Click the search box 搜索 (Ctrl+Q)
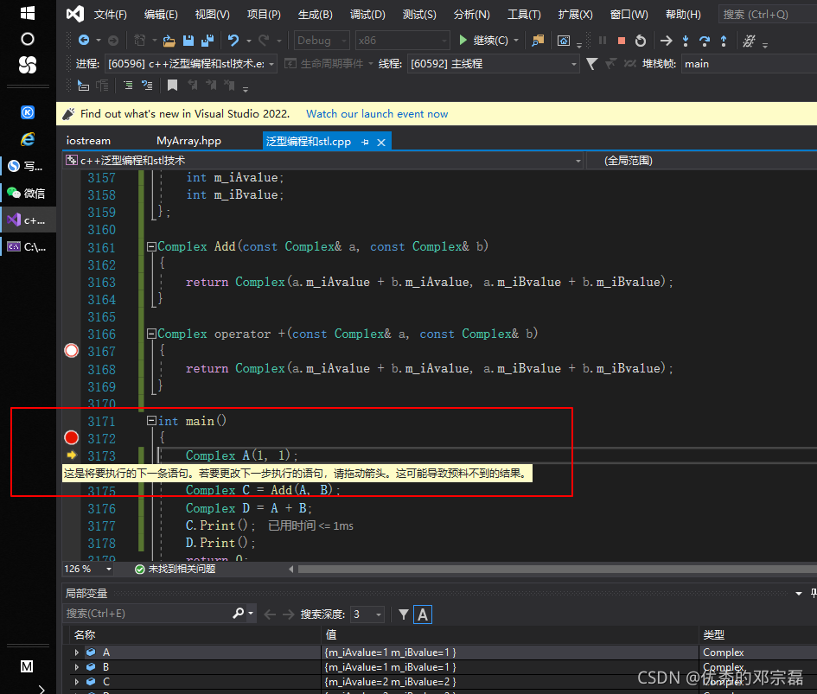Viewport: 817px width, 694px height. (767, 14)
